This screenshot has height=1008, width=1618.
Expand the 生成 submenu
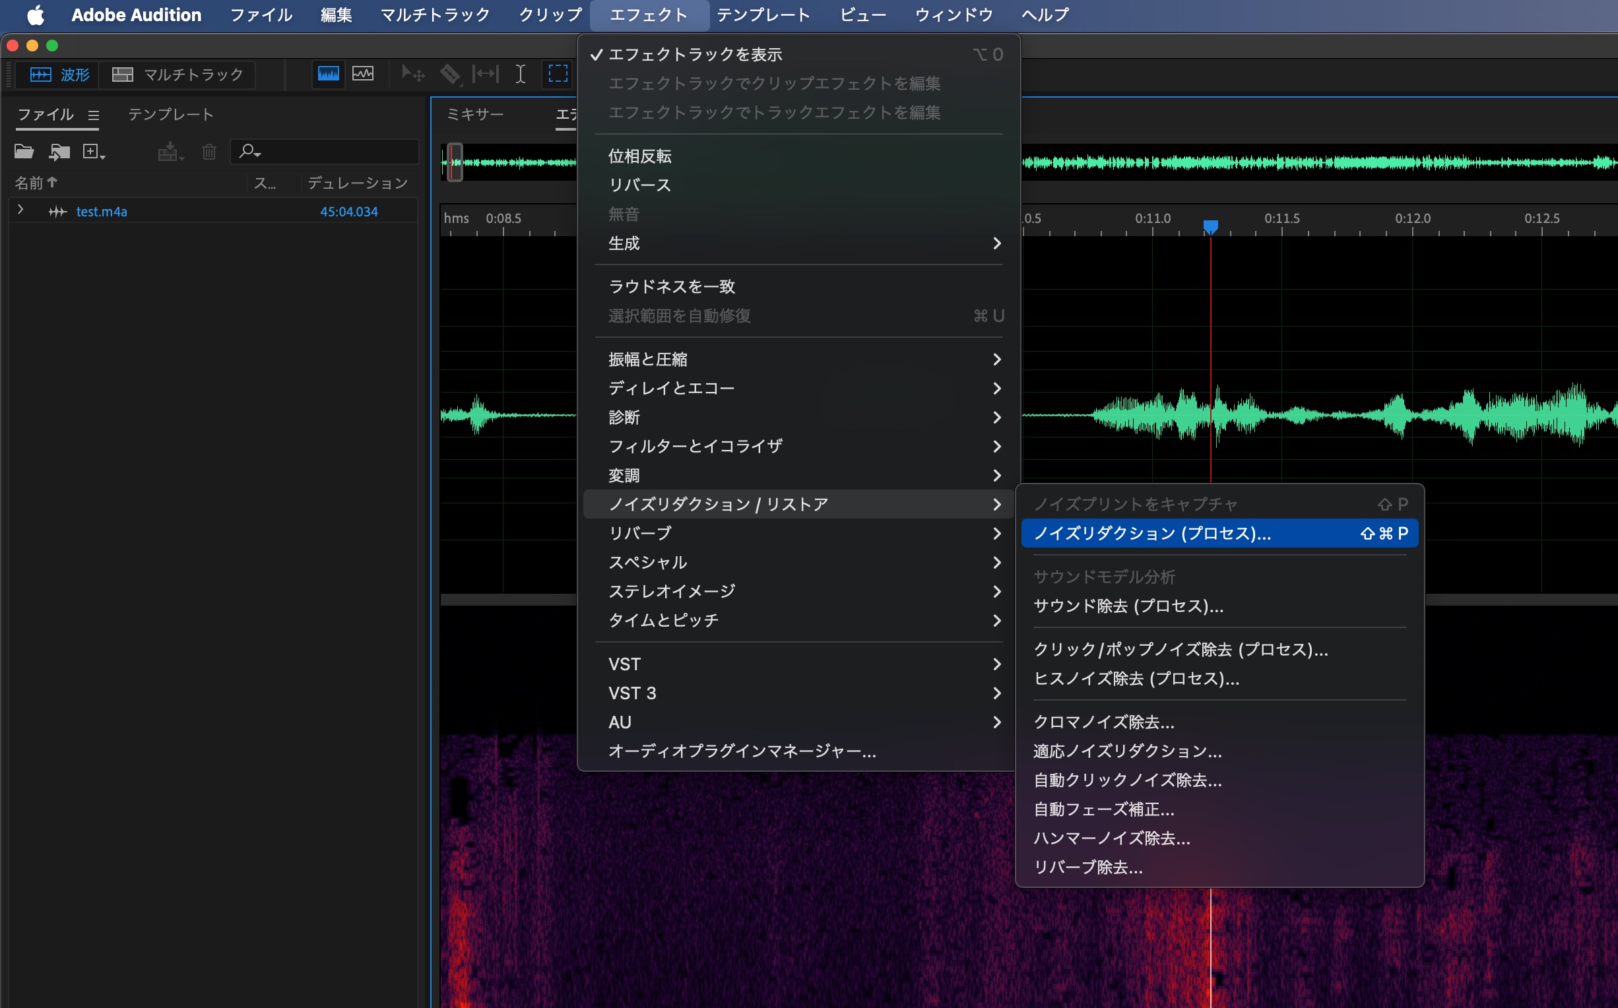pos(798,243)
